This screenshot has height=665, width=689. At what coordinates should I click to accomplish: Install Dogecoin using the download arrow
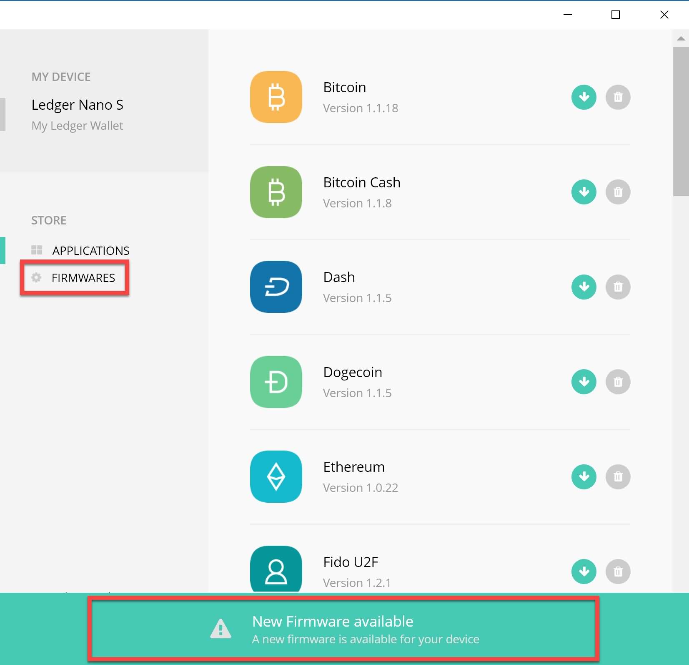click(x=584, y=382)
